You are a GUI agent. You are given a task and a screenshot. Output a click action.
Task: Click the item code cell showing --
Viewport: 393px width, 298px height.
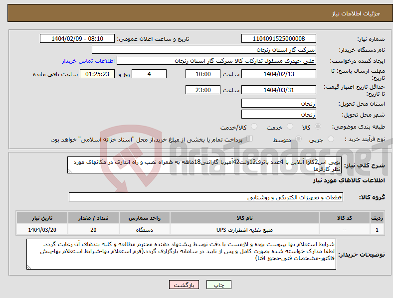(345, 230)
